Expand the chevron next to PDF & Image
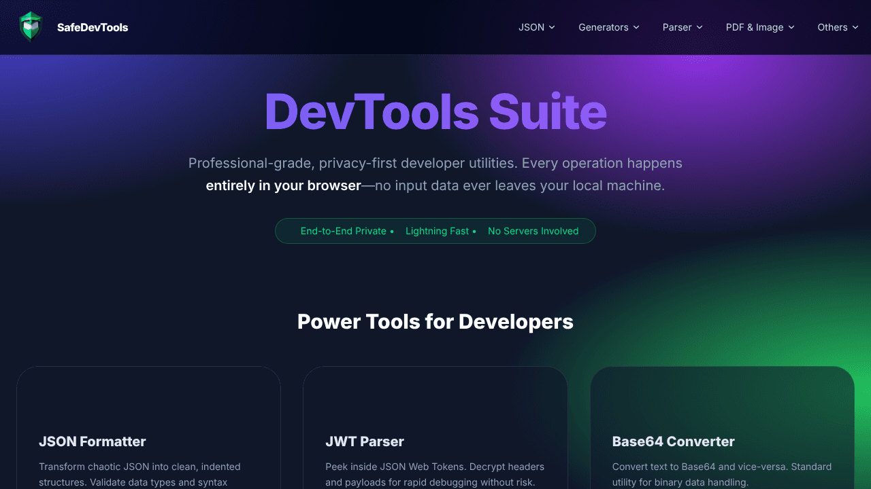The image size is (871, 489). pyautogui.click(x=791, y=27)
